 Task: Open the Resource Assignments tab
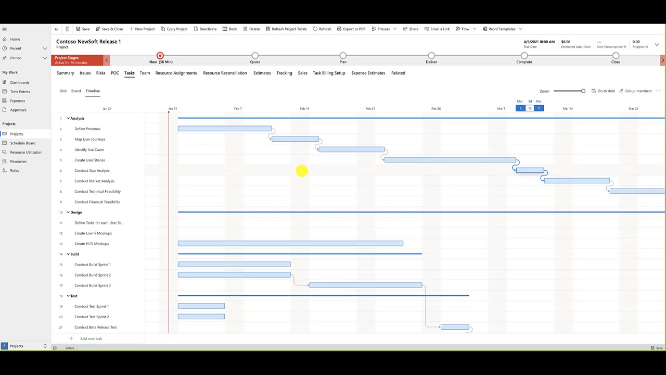[176, 73]
